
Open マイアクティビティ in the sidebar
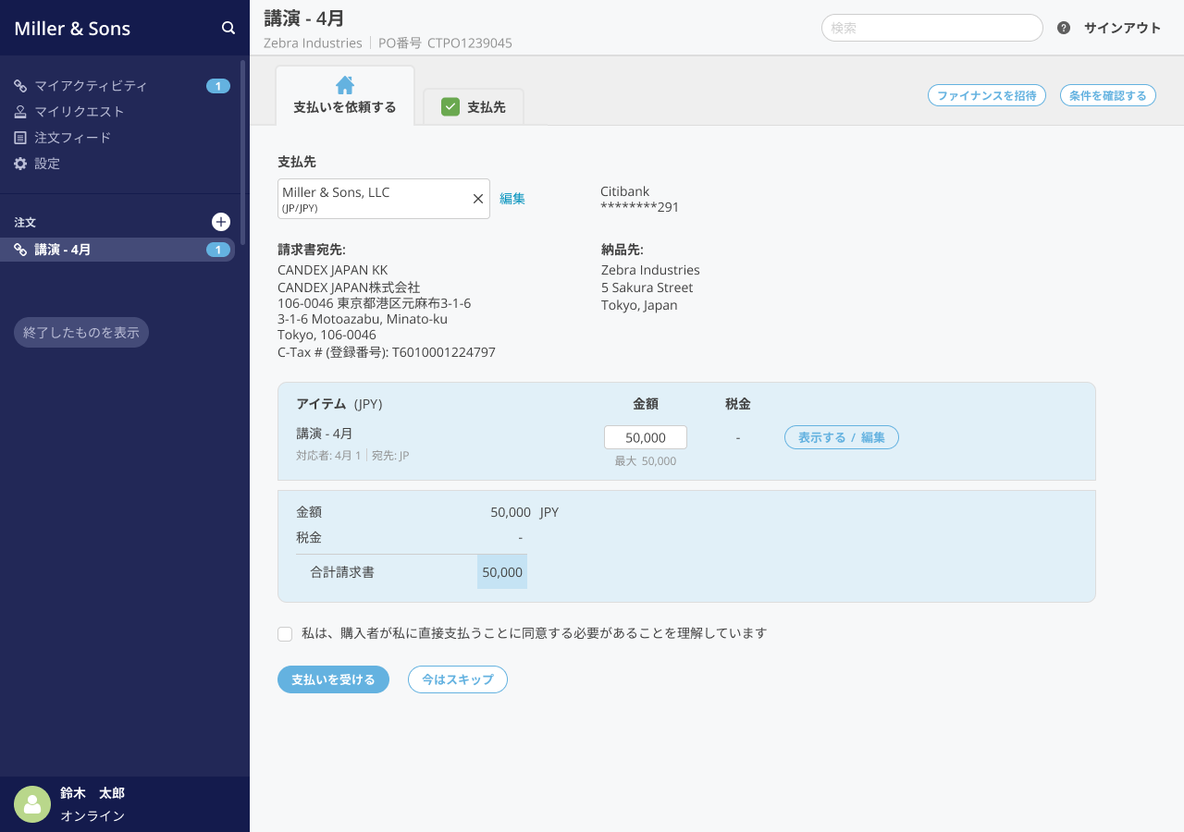91,86
